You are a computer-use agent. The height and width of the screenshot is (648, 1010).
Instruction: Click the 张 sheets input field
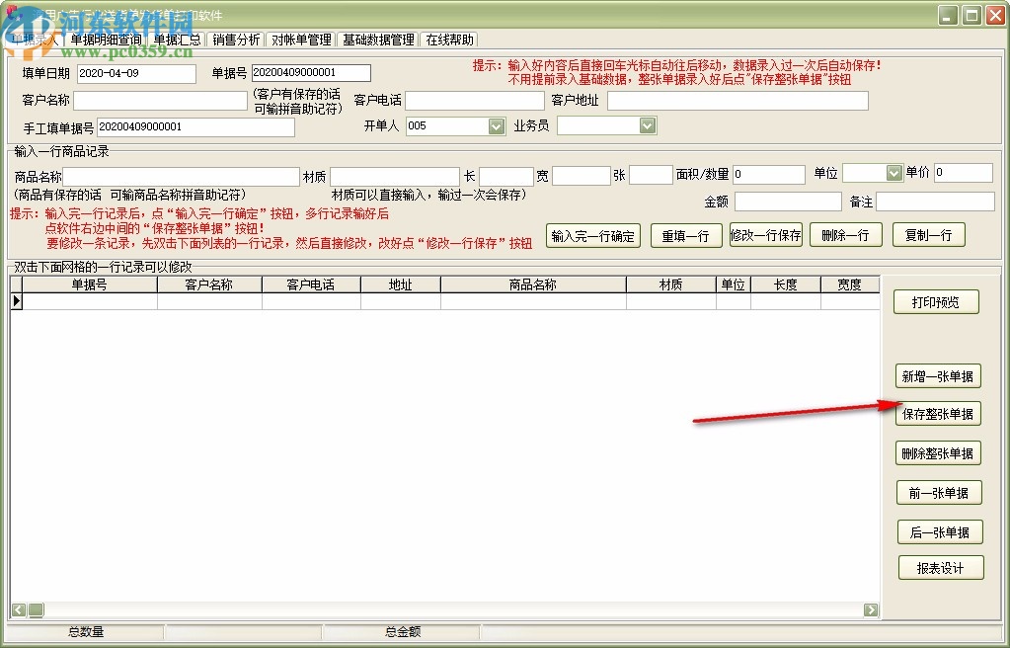[x=651, y=175]
